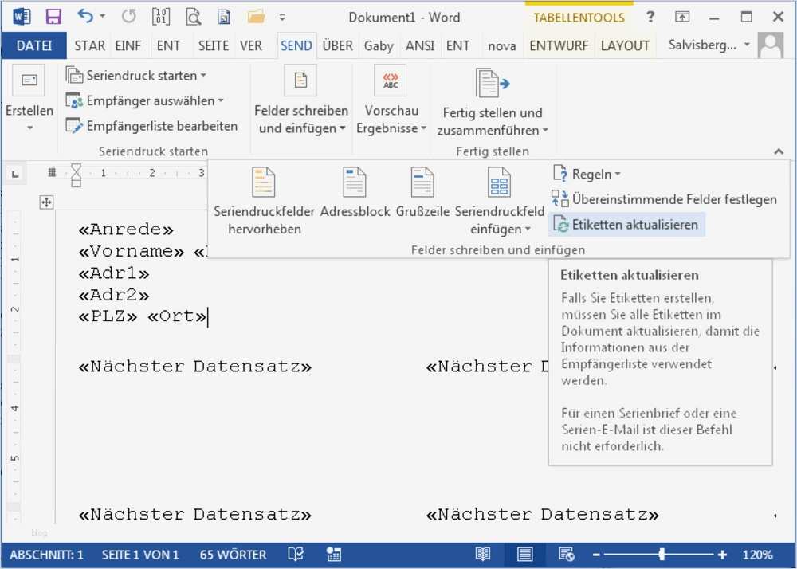Click the Save icon in Quick Access Toolbar
The image size is (797, 569).
[x=53, y=16]
